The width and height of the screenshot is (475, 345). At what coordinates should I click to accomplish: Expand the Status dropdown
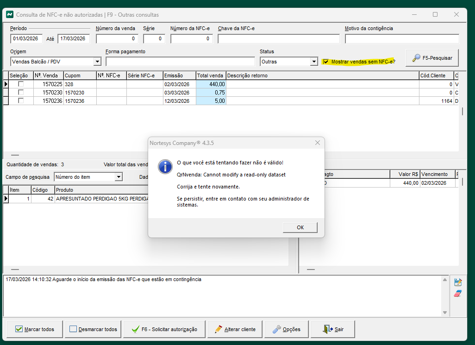pyautogui.click(x=314, y=62)
